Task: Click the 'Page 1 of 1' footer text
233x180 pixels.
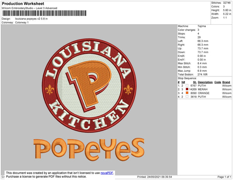Action: [224, 177]
